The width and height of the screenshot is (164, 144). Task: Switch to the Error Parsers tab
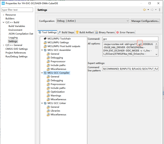pos(126,33)
